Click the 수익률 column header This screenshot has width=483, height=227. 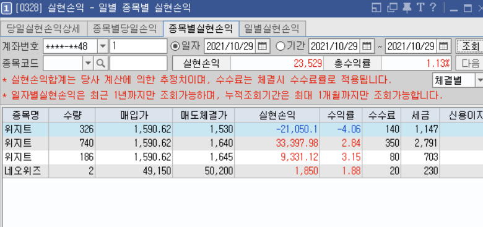(x=341, y=115)
